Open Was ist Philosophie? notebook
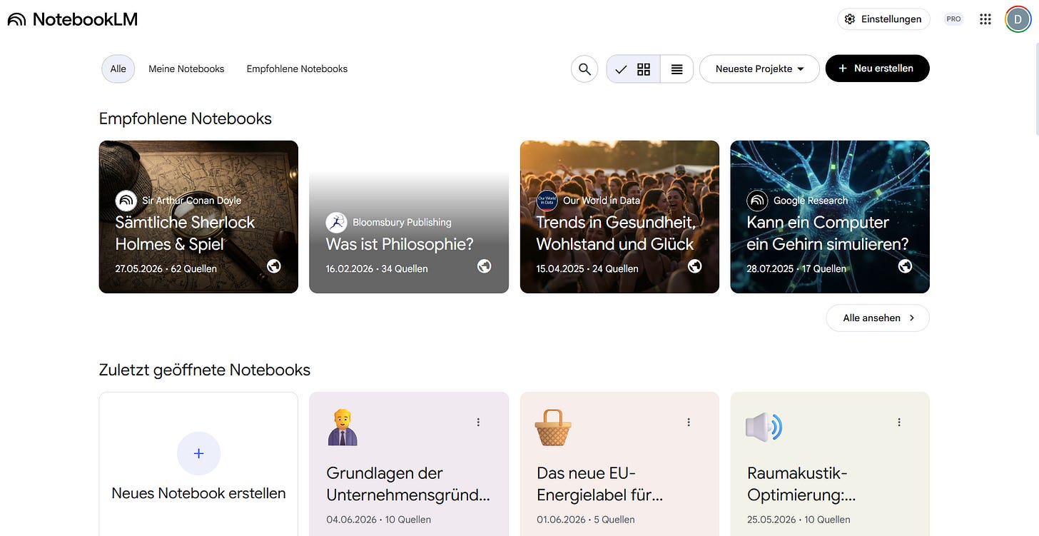This screenshot has height=536, width=1039. click(409, 217)
